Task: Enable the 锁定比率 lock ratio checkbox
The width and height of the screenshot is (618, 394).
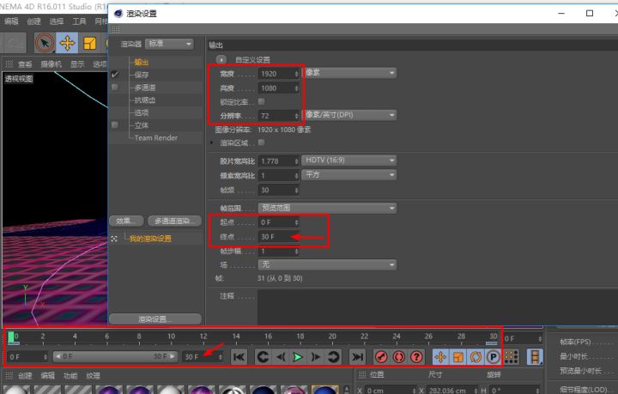Action: [x=262, y=101]
